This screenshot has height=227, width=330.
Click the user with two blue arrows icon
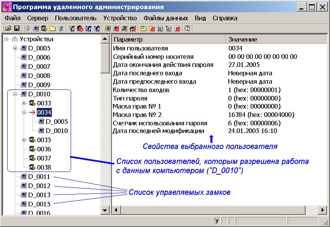click(88, 28)
